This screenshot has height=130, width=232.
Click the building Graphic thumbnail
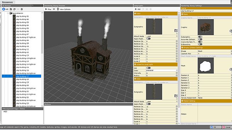point(206,27)
